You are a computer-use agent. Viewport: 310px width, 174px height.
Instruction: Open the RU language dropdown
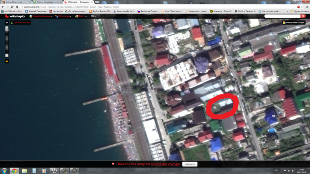(93, 16)
